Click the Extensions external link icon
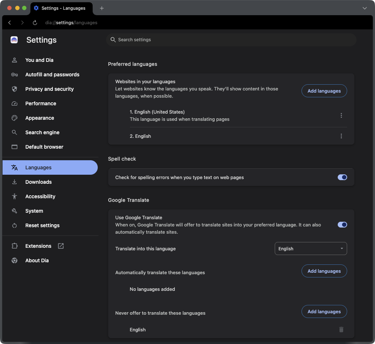This screenshot has width=375, height=344. [61, 246]
